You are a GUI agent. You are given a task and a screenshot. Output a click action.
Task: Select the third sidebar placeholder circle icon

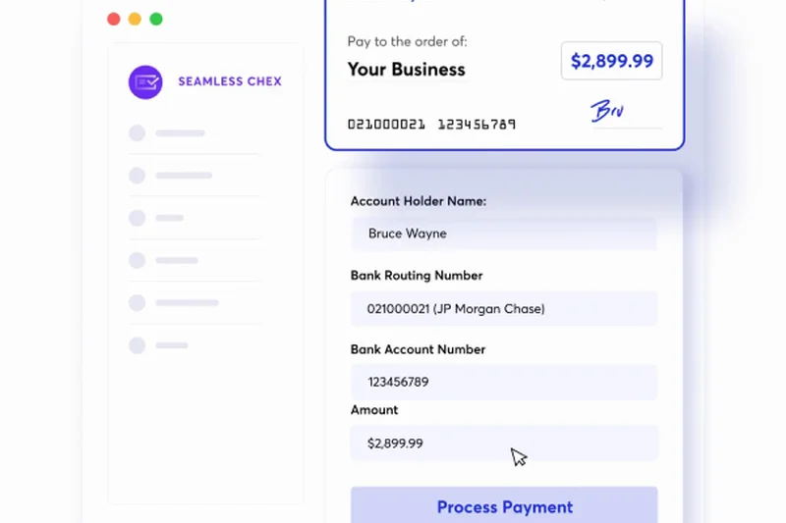click(138, 218)
